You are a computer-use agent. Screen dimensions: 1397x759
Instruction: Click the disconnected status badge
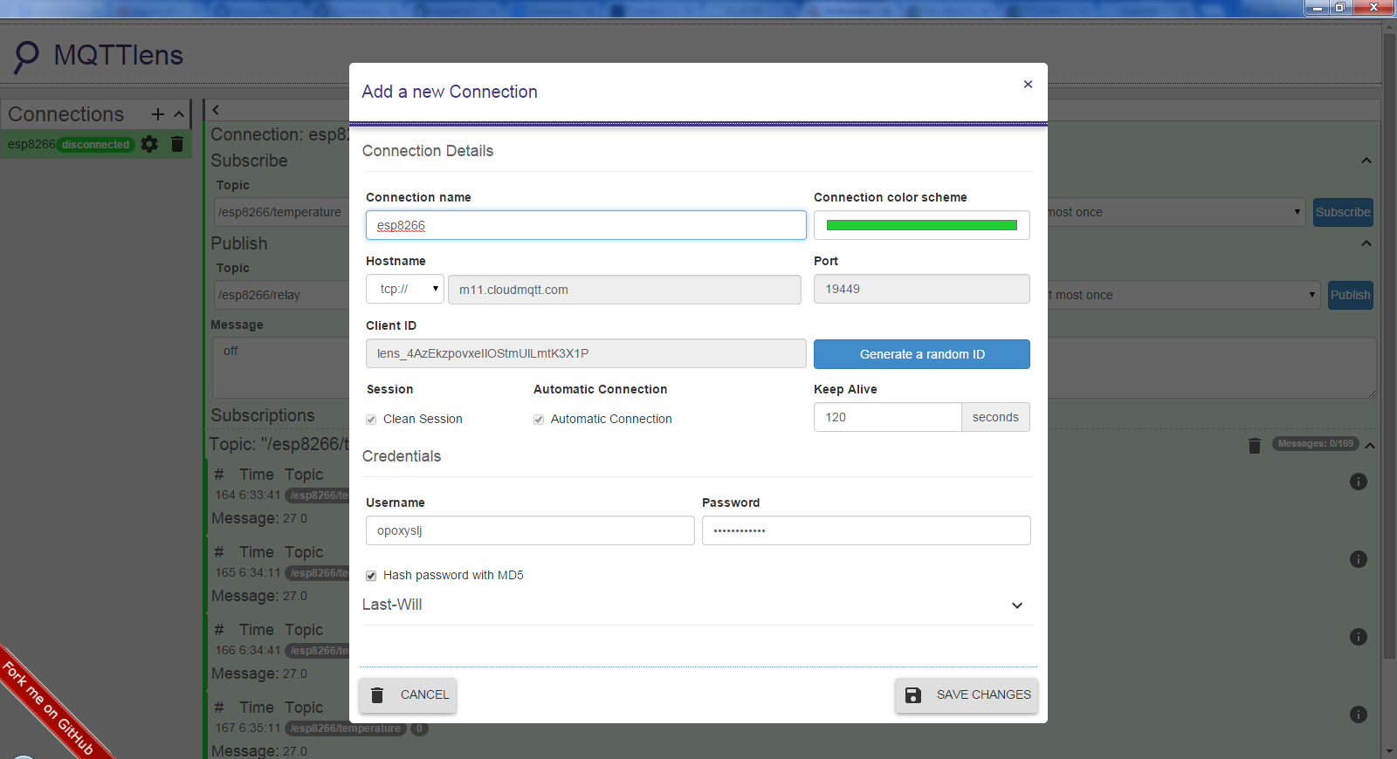(x=96, y=145)
